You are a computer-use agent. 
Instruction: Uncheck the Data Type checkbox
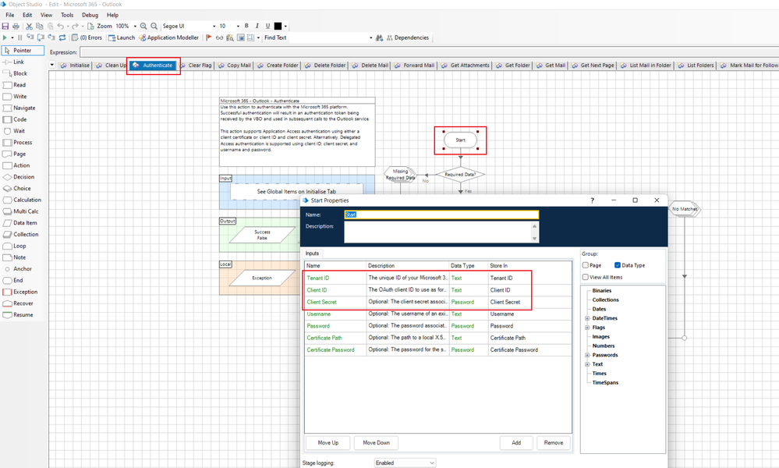pos(618,265)
